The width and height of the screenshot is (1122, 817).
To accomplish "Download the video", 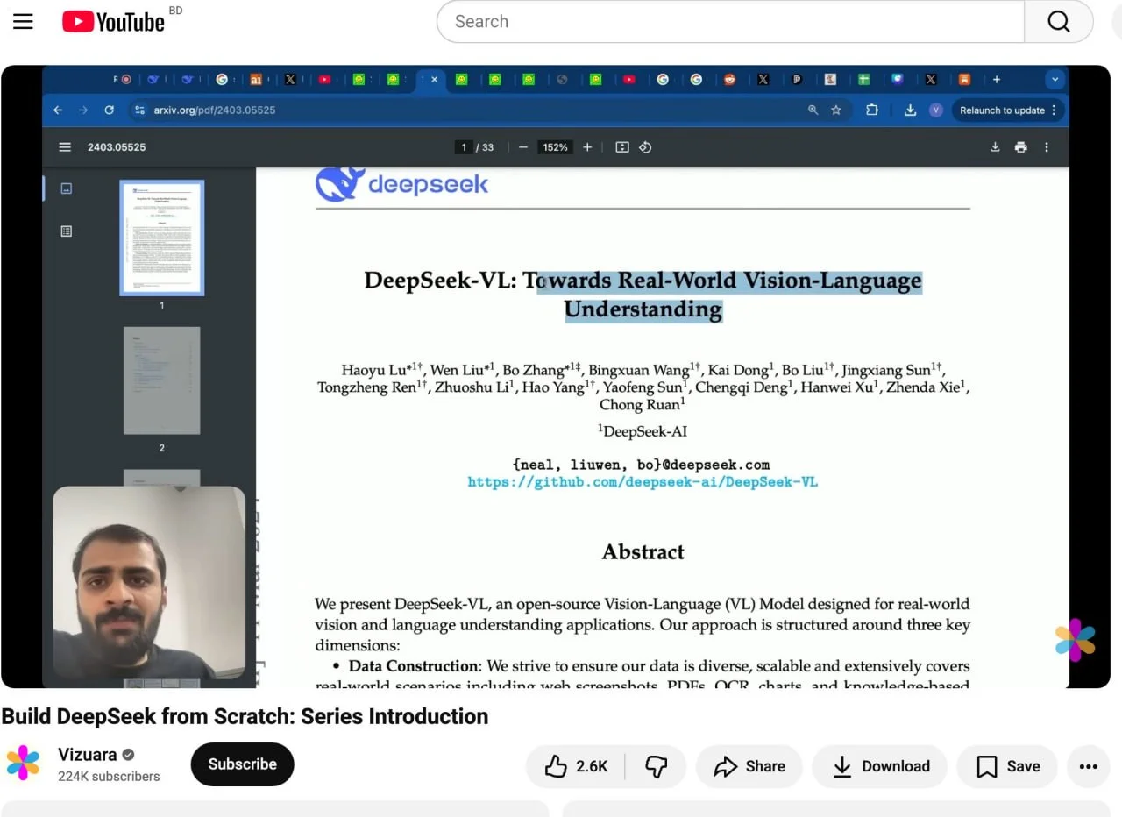I will point(880,767).
